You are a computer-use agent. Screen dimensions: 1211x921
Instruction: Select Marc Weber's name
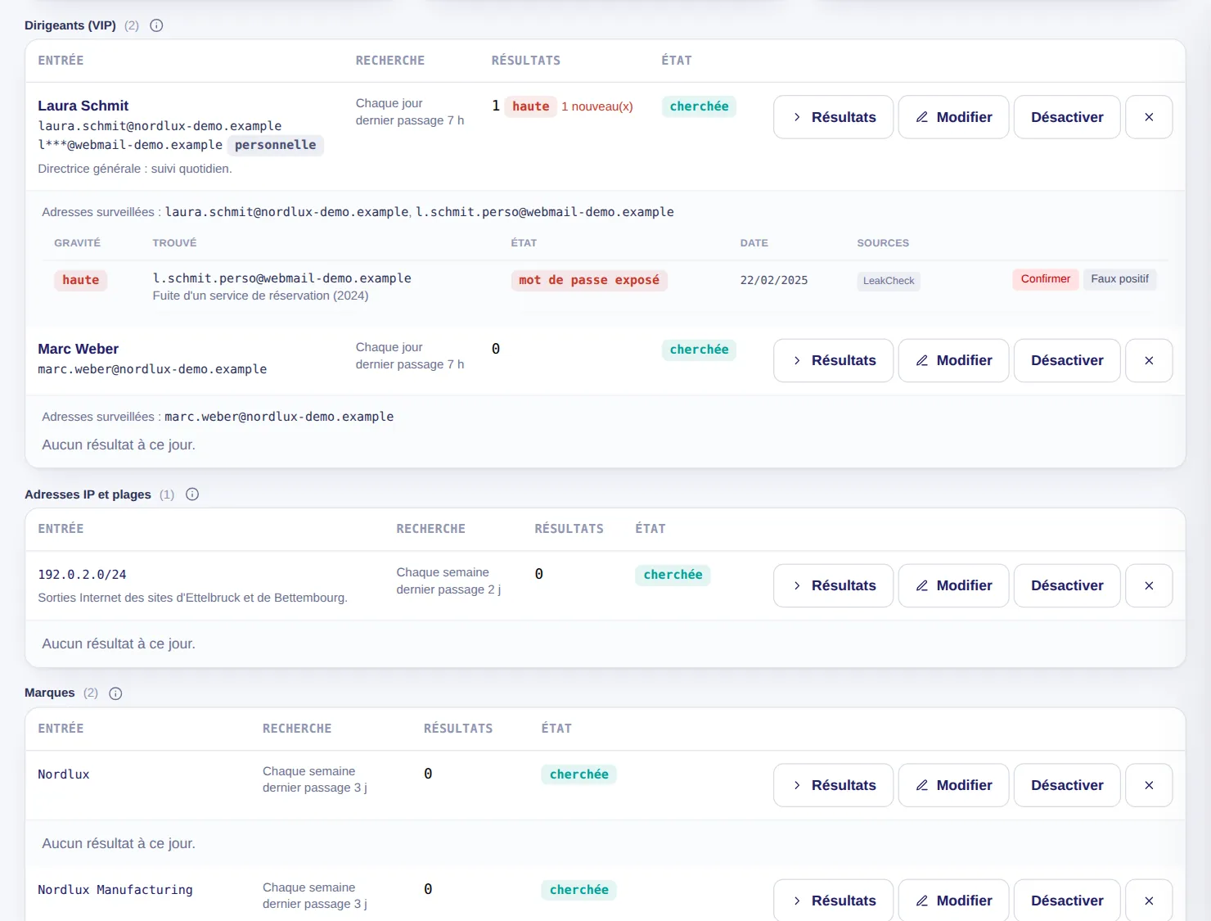79,349
